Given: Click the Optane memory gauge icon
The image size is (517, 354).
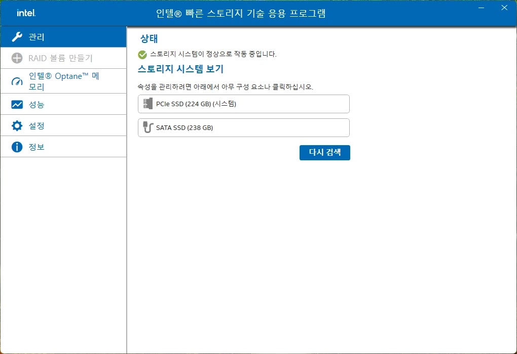Looking at the screenshot, I should 17,81.
